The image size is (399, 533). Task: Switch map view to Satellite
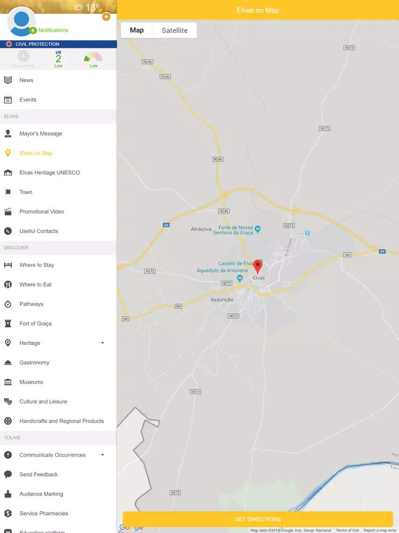point(175,30)
